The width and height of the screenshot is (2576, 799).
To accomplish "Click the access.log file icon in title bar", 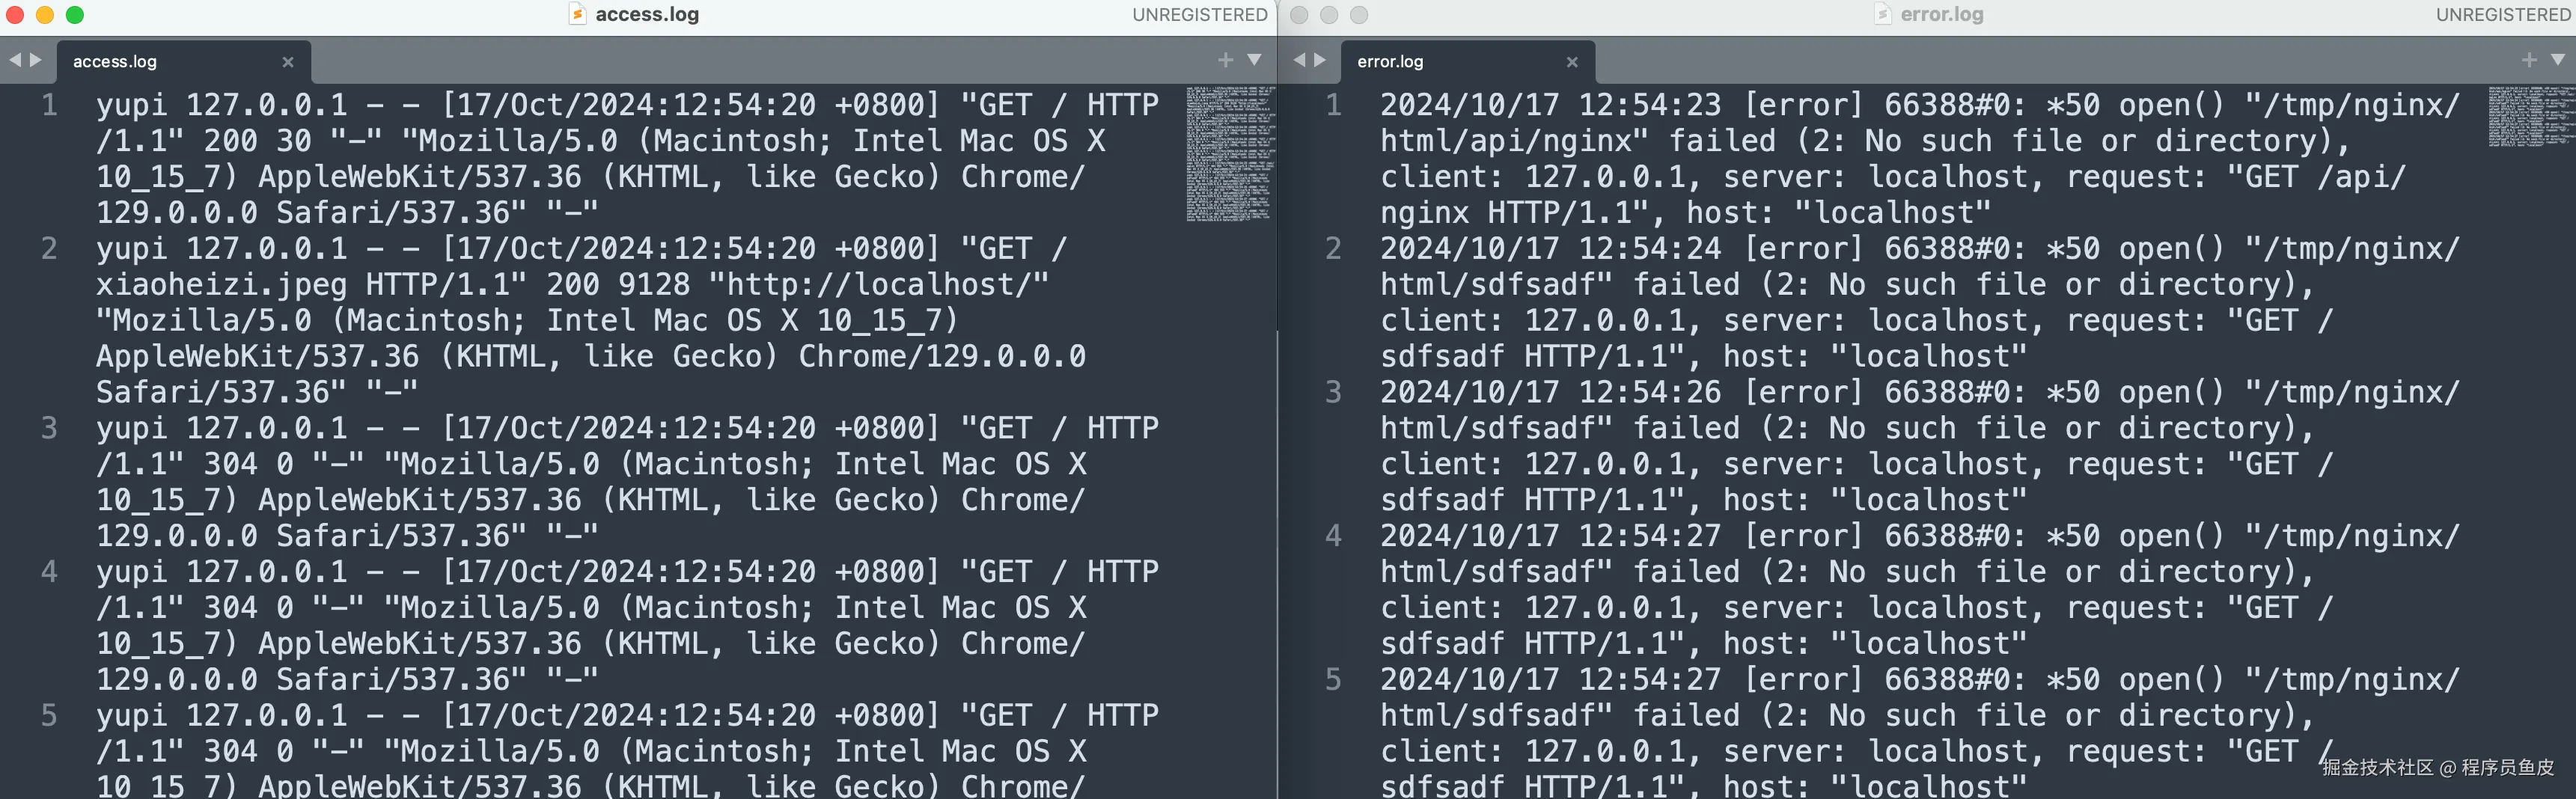I will pos(577,14).
